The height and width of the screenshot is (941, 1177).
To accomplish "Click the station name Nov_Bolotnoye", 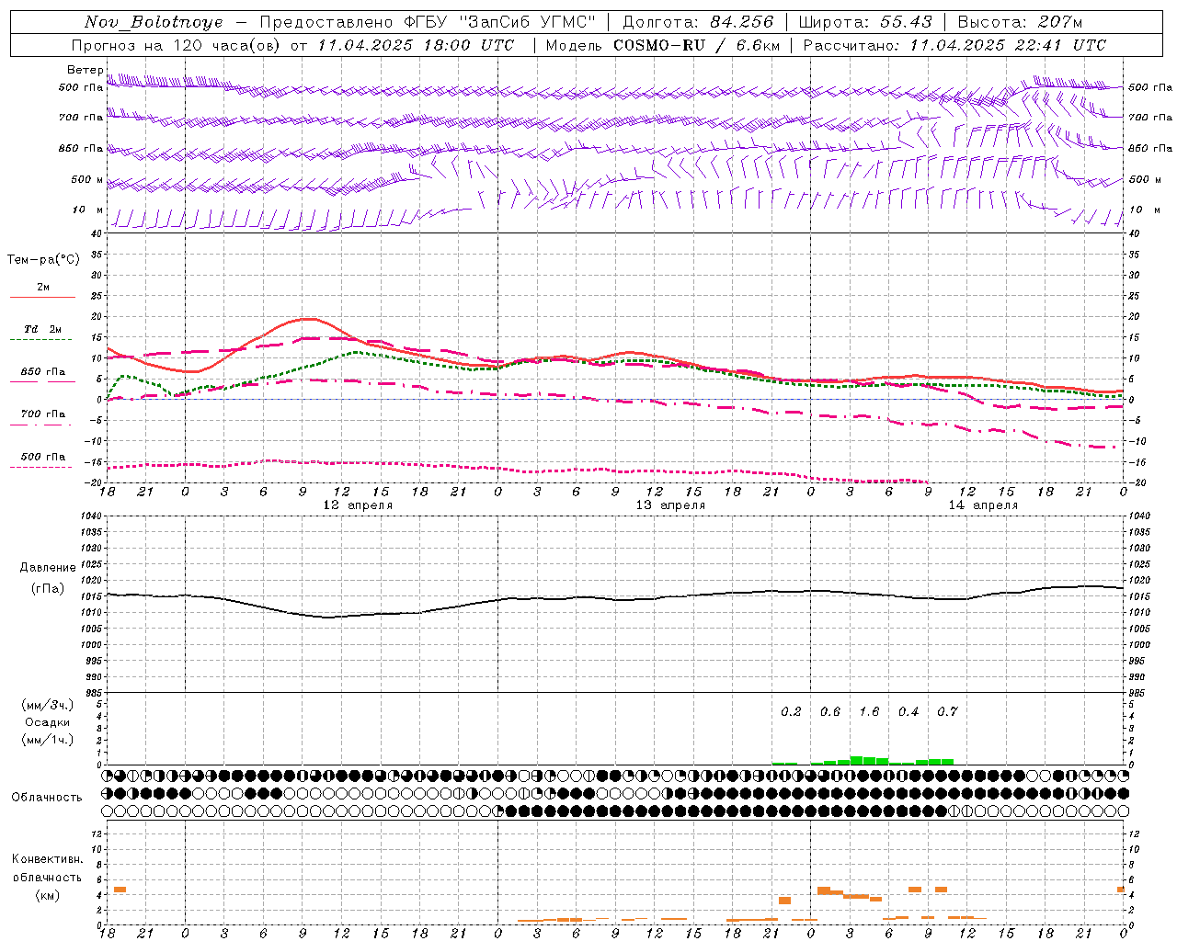I will click(x=154, y=22).
